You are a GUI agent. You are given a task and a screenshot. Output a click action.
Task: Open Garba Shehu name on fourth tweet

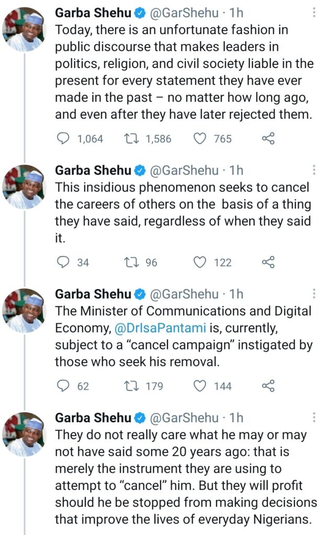(x=93, y=417)
